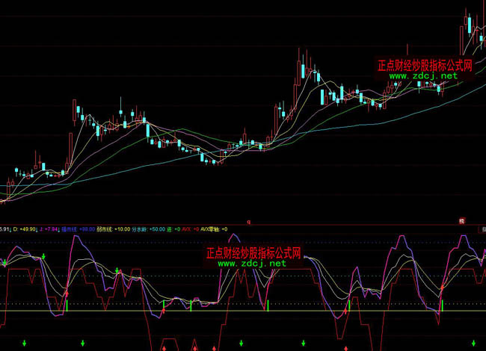Open www.zdcj.net link in the indicator panel
The width and height of the screenshot is (486, 351).
pyautogui.click(x=252, y=264)
